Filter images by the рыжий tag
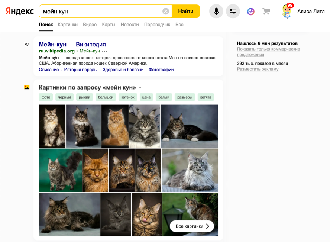Screen dimensions: 330x242 click(84, 97)
